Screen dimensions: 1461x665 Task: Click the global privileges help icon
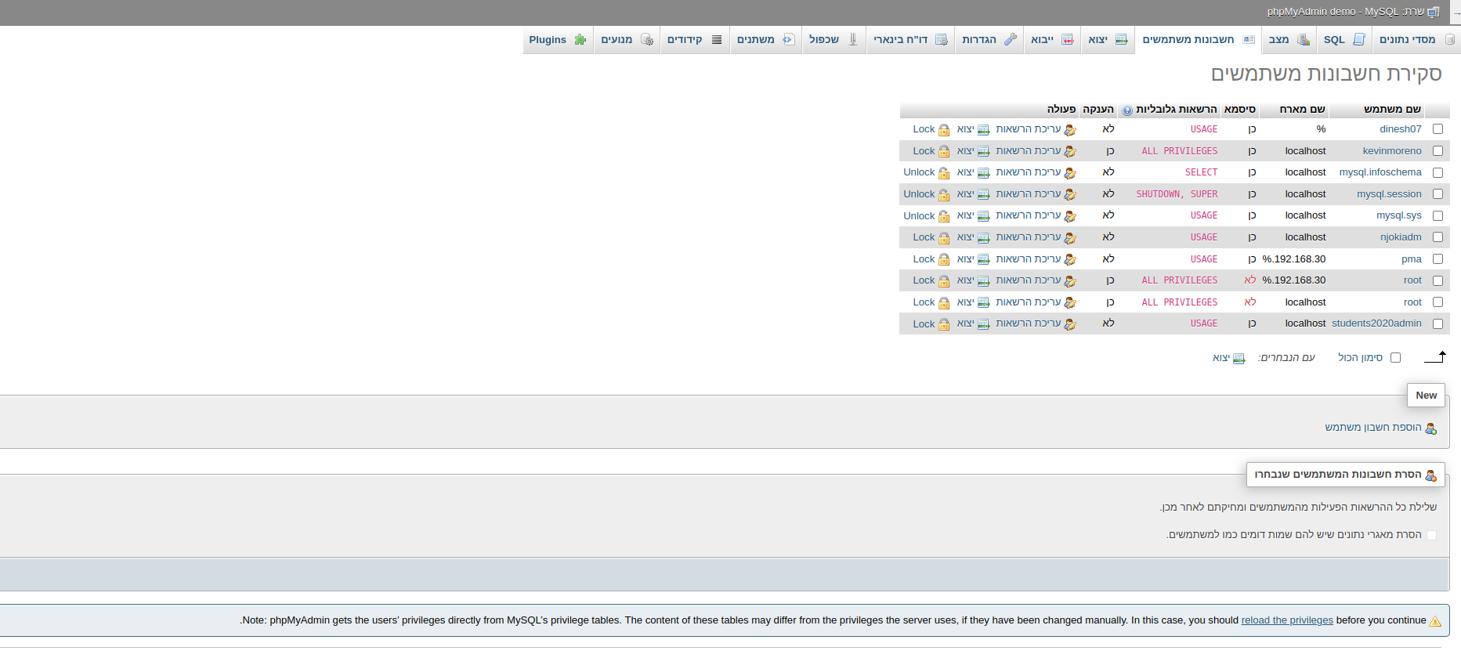[1127, 110]
